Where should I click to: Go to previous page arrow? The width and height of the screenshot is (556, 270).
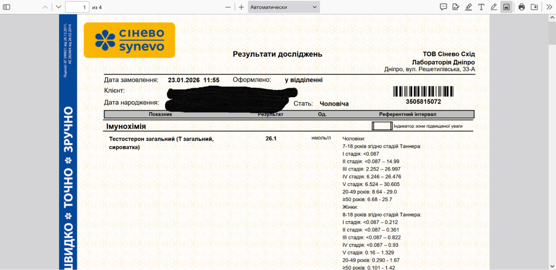[45, 7]
